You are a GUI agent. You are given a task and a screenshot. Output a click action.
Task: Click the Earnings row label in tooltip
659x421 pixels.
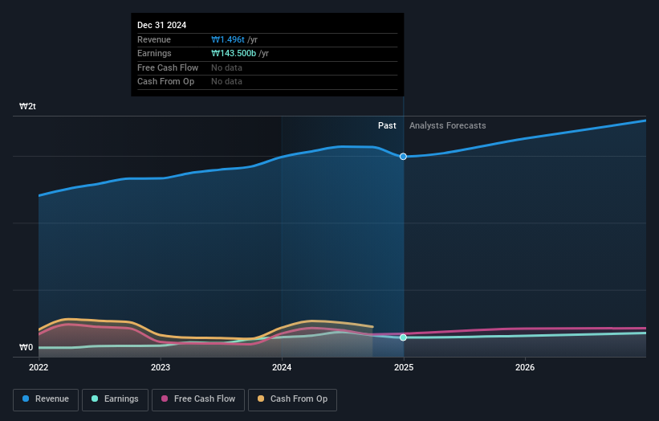[154, 53]
